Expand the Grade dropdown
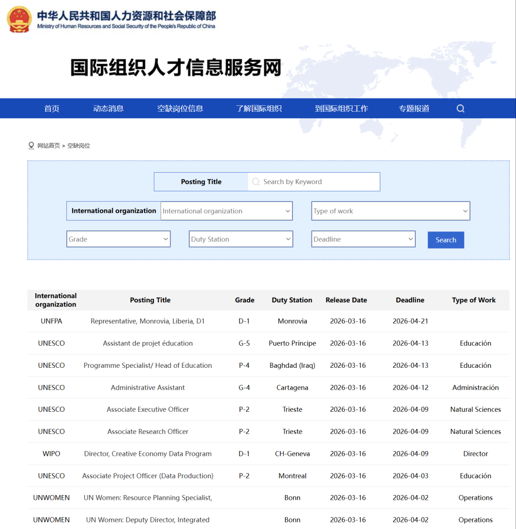 (118, 239)
